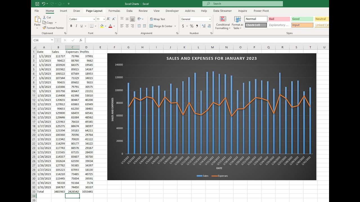Apply the Normal cell style
Viewport: 360px width, 202px height.
pyautogui.click(x=256, y=19)
